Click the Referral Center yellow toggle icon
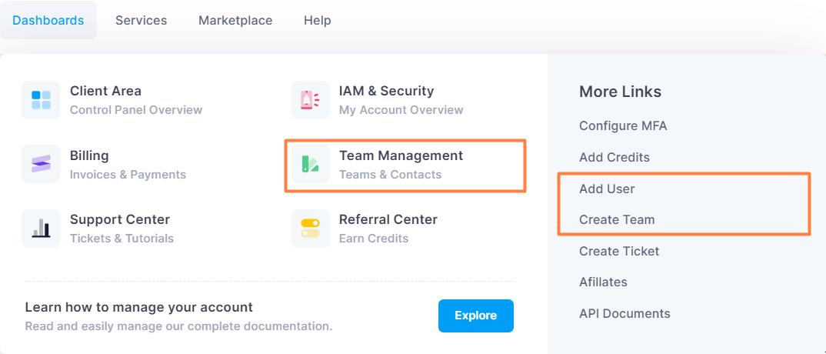The height and width of the screenshot is (354, 826). [x=310, y=228]
